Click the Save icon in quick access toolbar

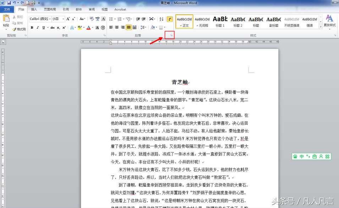[x=9, y=3]
